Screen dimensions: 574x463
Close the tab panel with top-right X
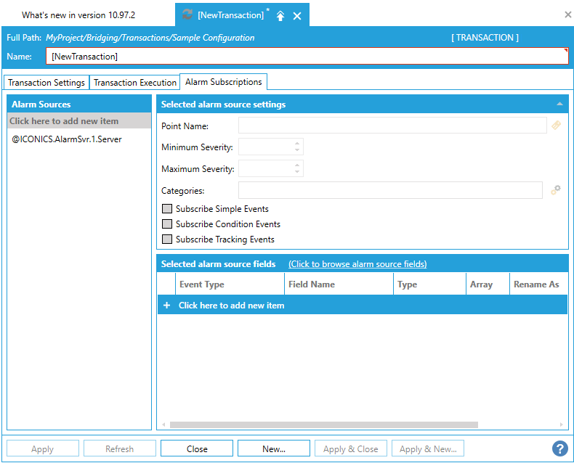[567, 15]
